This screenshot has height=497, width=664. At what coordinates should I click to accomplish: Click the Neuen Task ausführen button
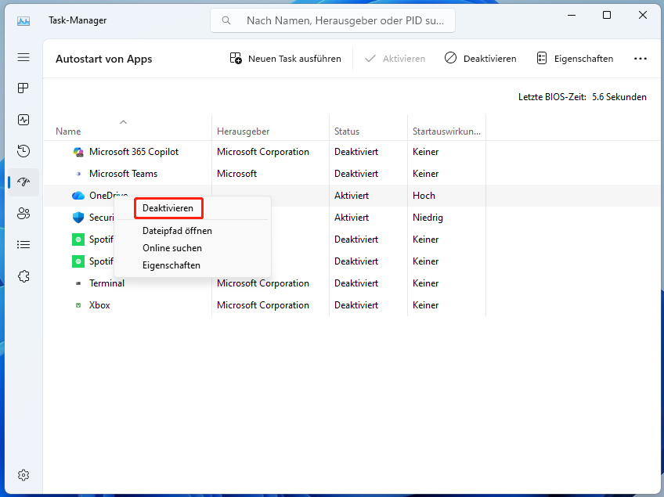pyautogui.click(x=285, y=58)
